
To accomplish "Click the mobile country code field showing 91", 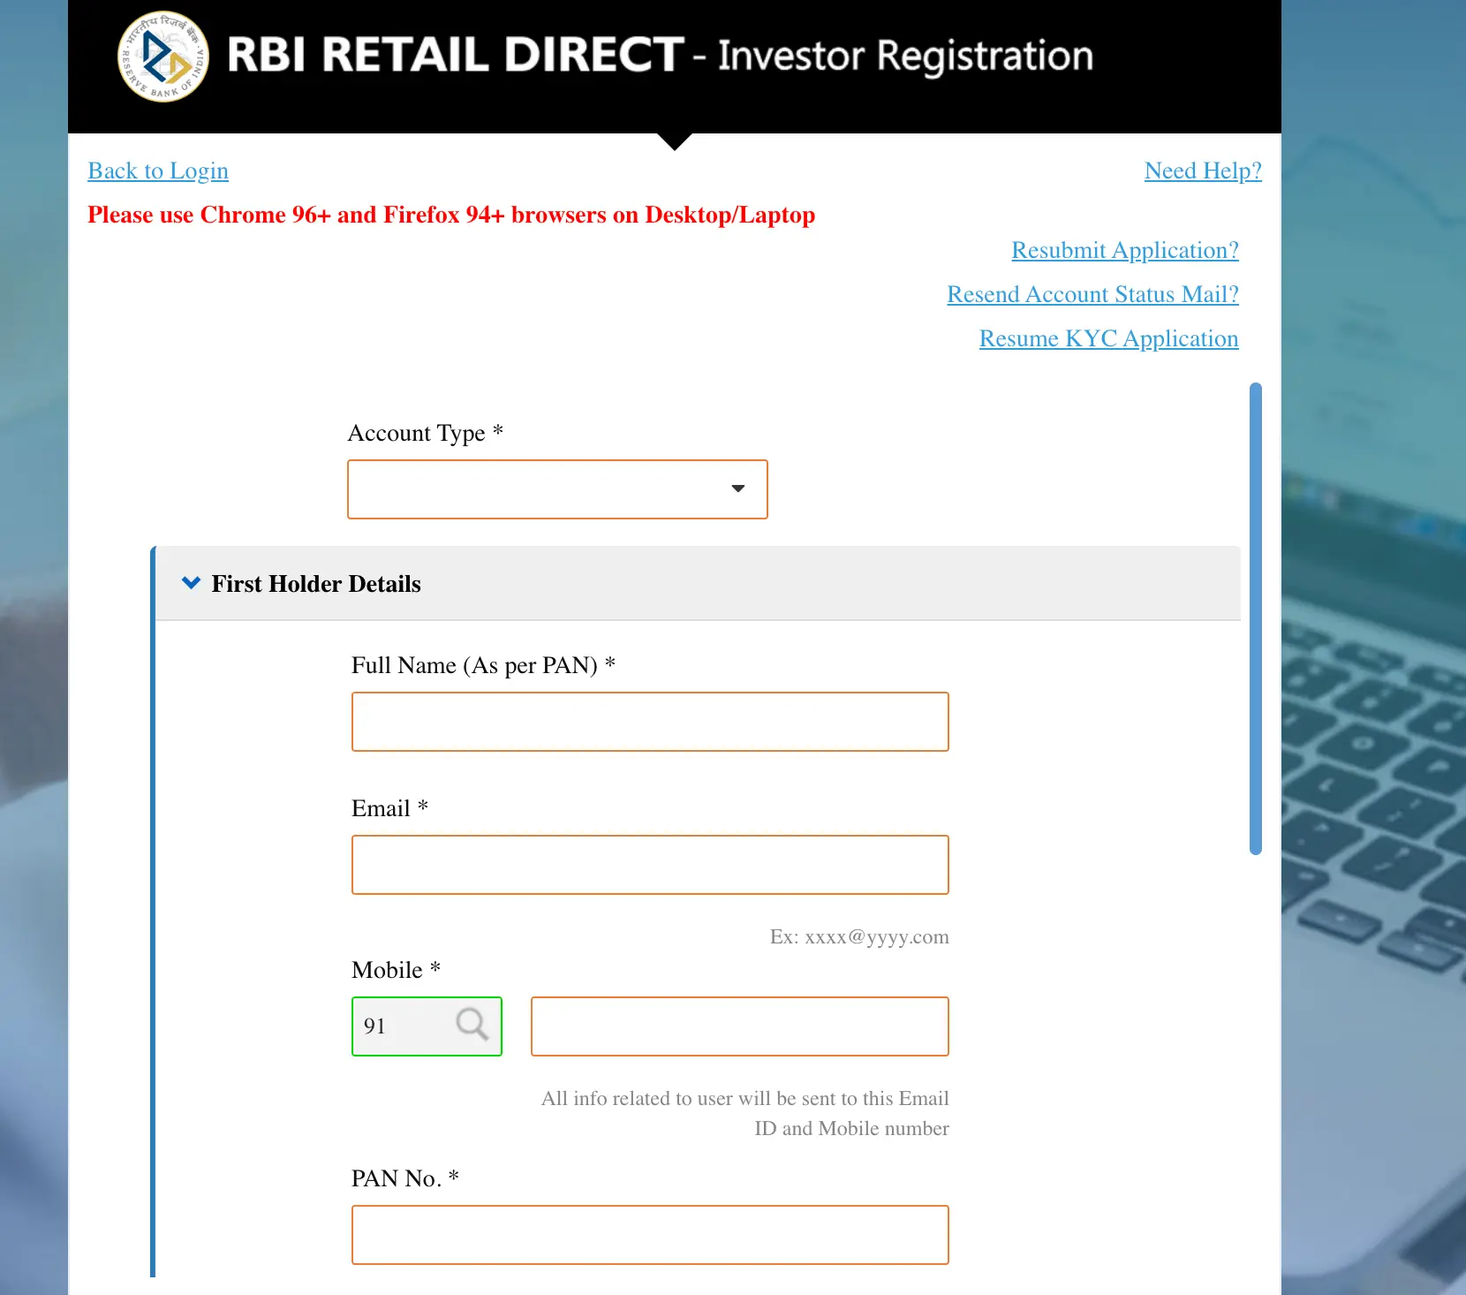I will tap(427, 1026).
